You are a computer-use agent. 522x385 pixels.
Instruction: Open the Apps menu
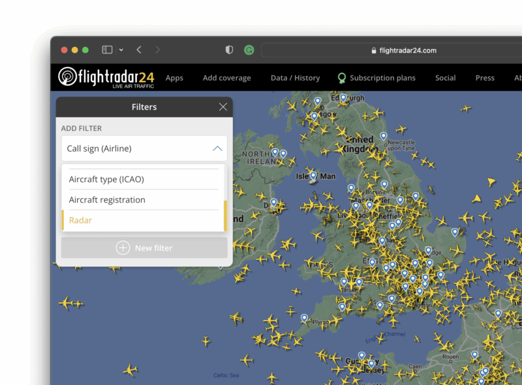[x=174, y=78]
